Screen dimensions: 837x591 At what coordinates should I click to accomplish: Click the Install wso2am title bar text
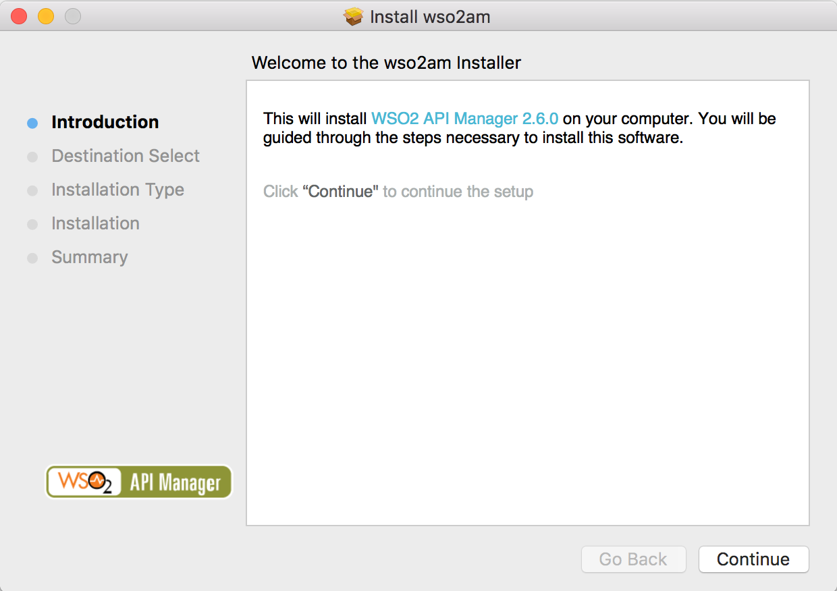tap(429, 16)
